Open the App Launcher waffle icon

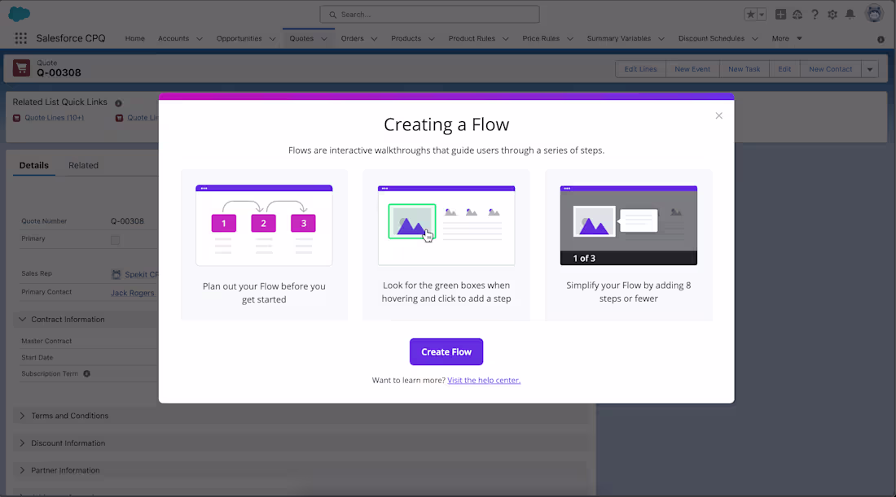(20, 38)
